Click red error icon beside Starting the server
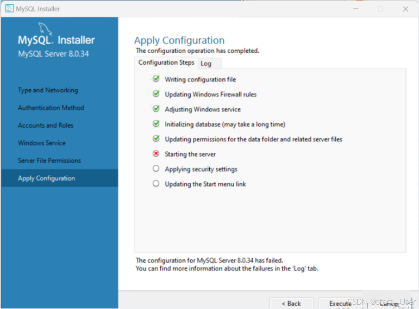The image size is (419, 309). coord(156,153)
